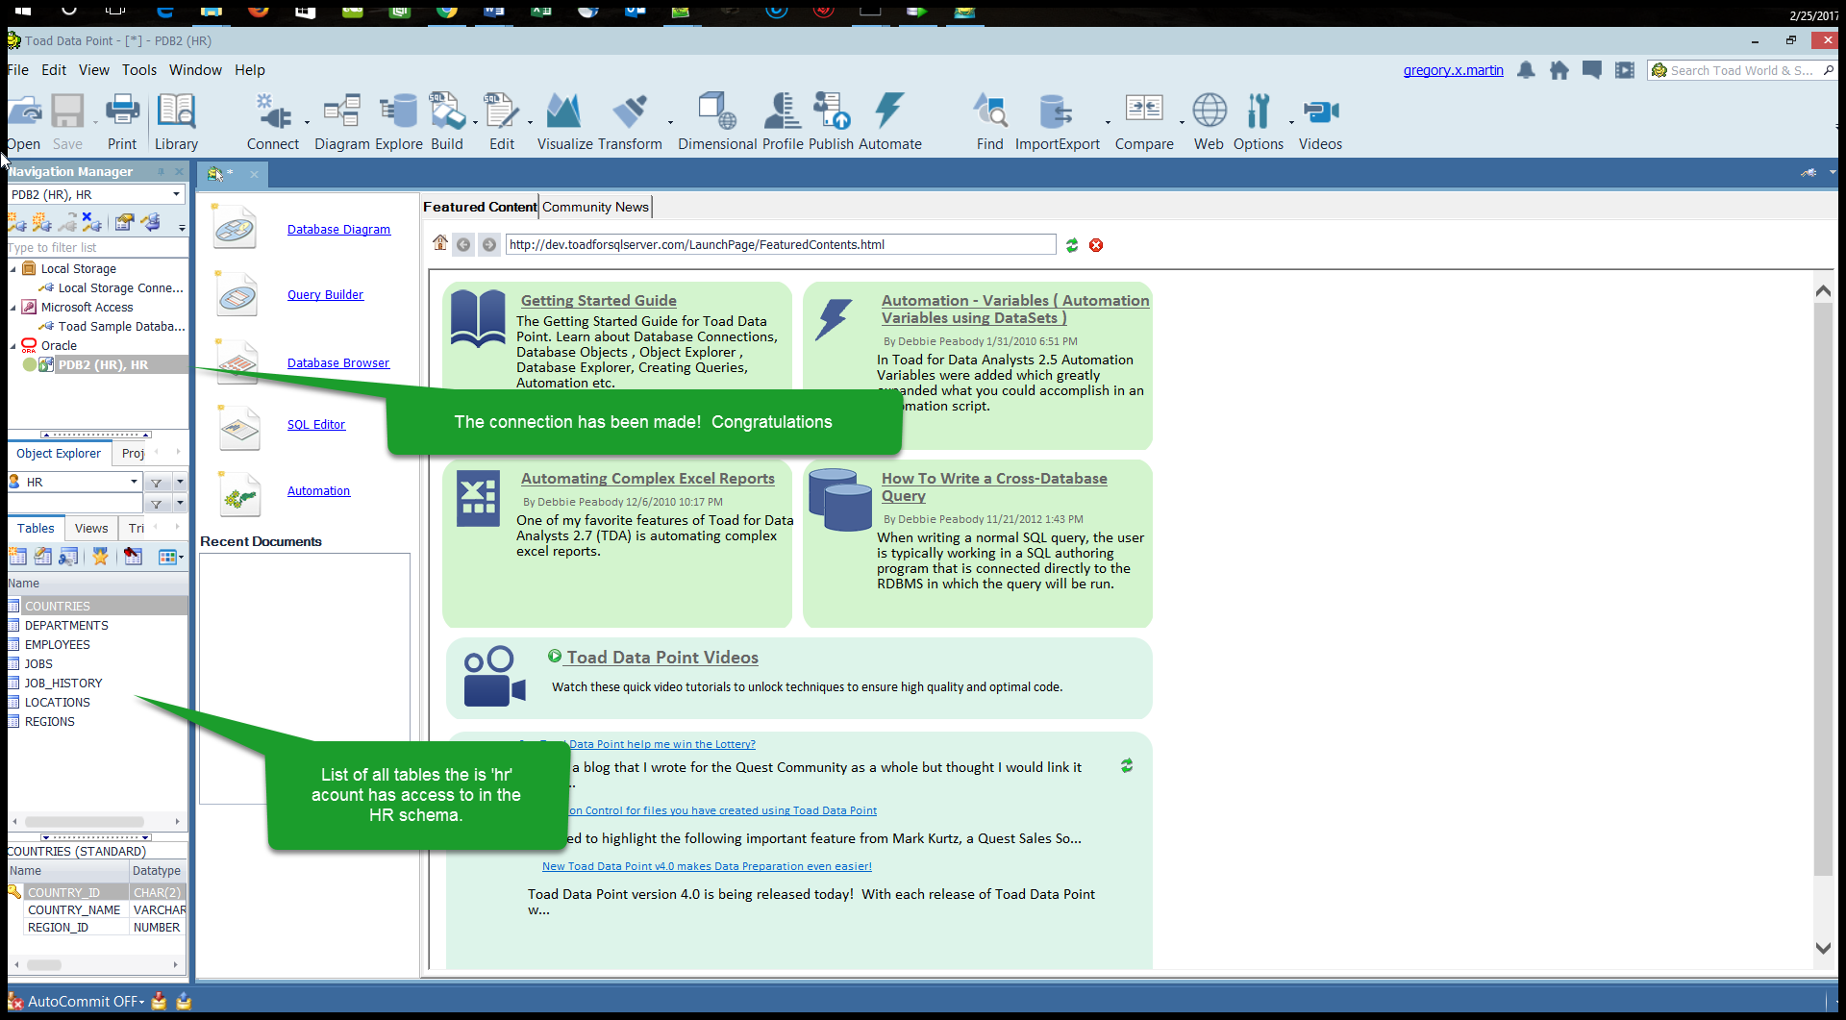Open the Transform tool
1846x1020 pixels.
tap(630, 122)
